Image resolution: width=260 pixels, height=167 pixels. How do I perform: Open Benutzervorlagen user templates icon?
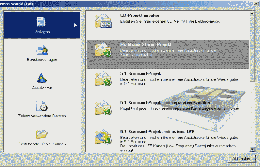click(42, 50)
